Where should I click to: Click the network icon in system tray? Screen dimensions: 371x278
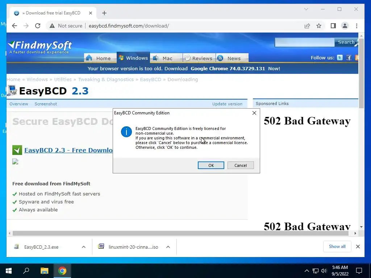tap(316, 271)
